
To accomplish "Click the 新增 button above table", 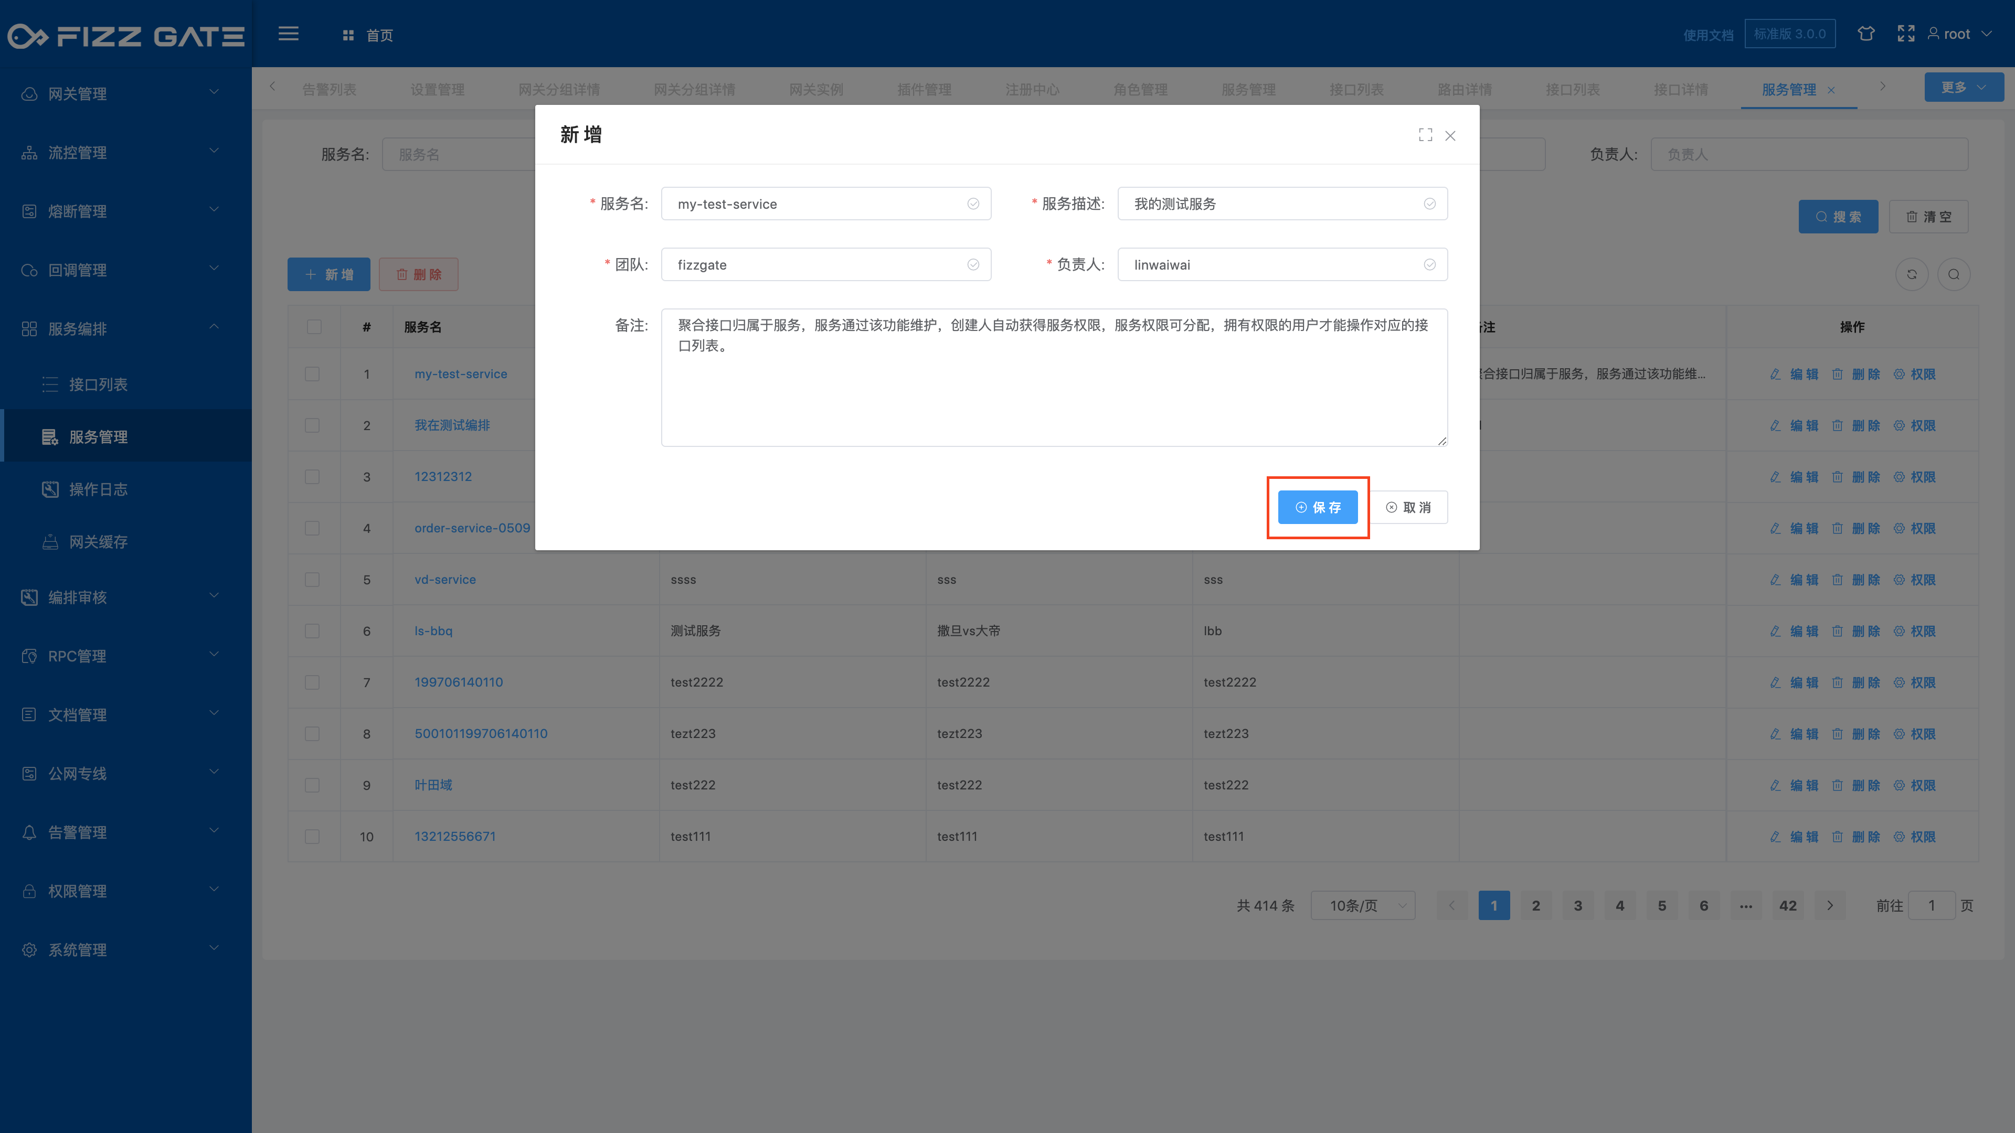I will coord(328,274).
